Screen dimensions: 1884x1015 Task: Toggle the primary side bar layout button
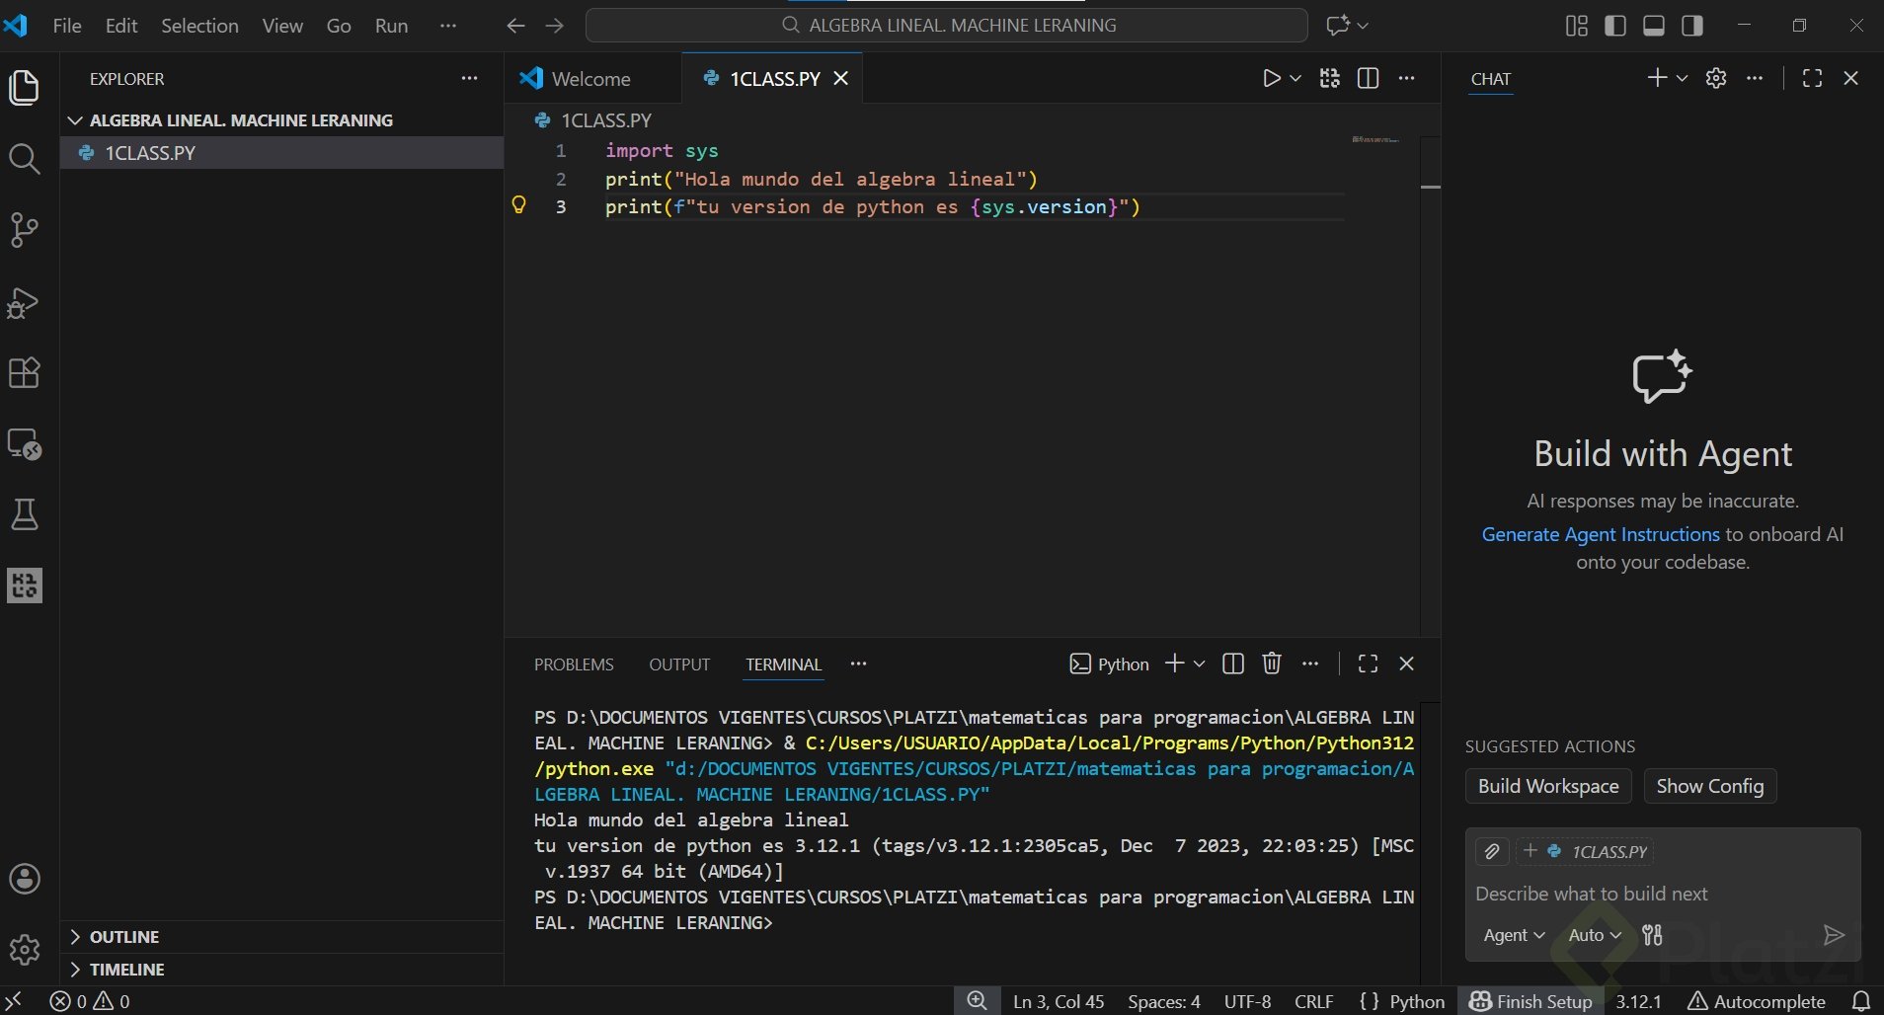(x=1615, y=26)
